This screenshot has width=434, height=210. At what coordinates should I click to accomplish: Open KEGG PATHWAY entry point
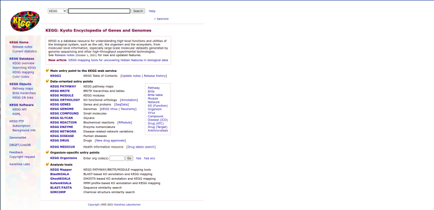(63, 86)
